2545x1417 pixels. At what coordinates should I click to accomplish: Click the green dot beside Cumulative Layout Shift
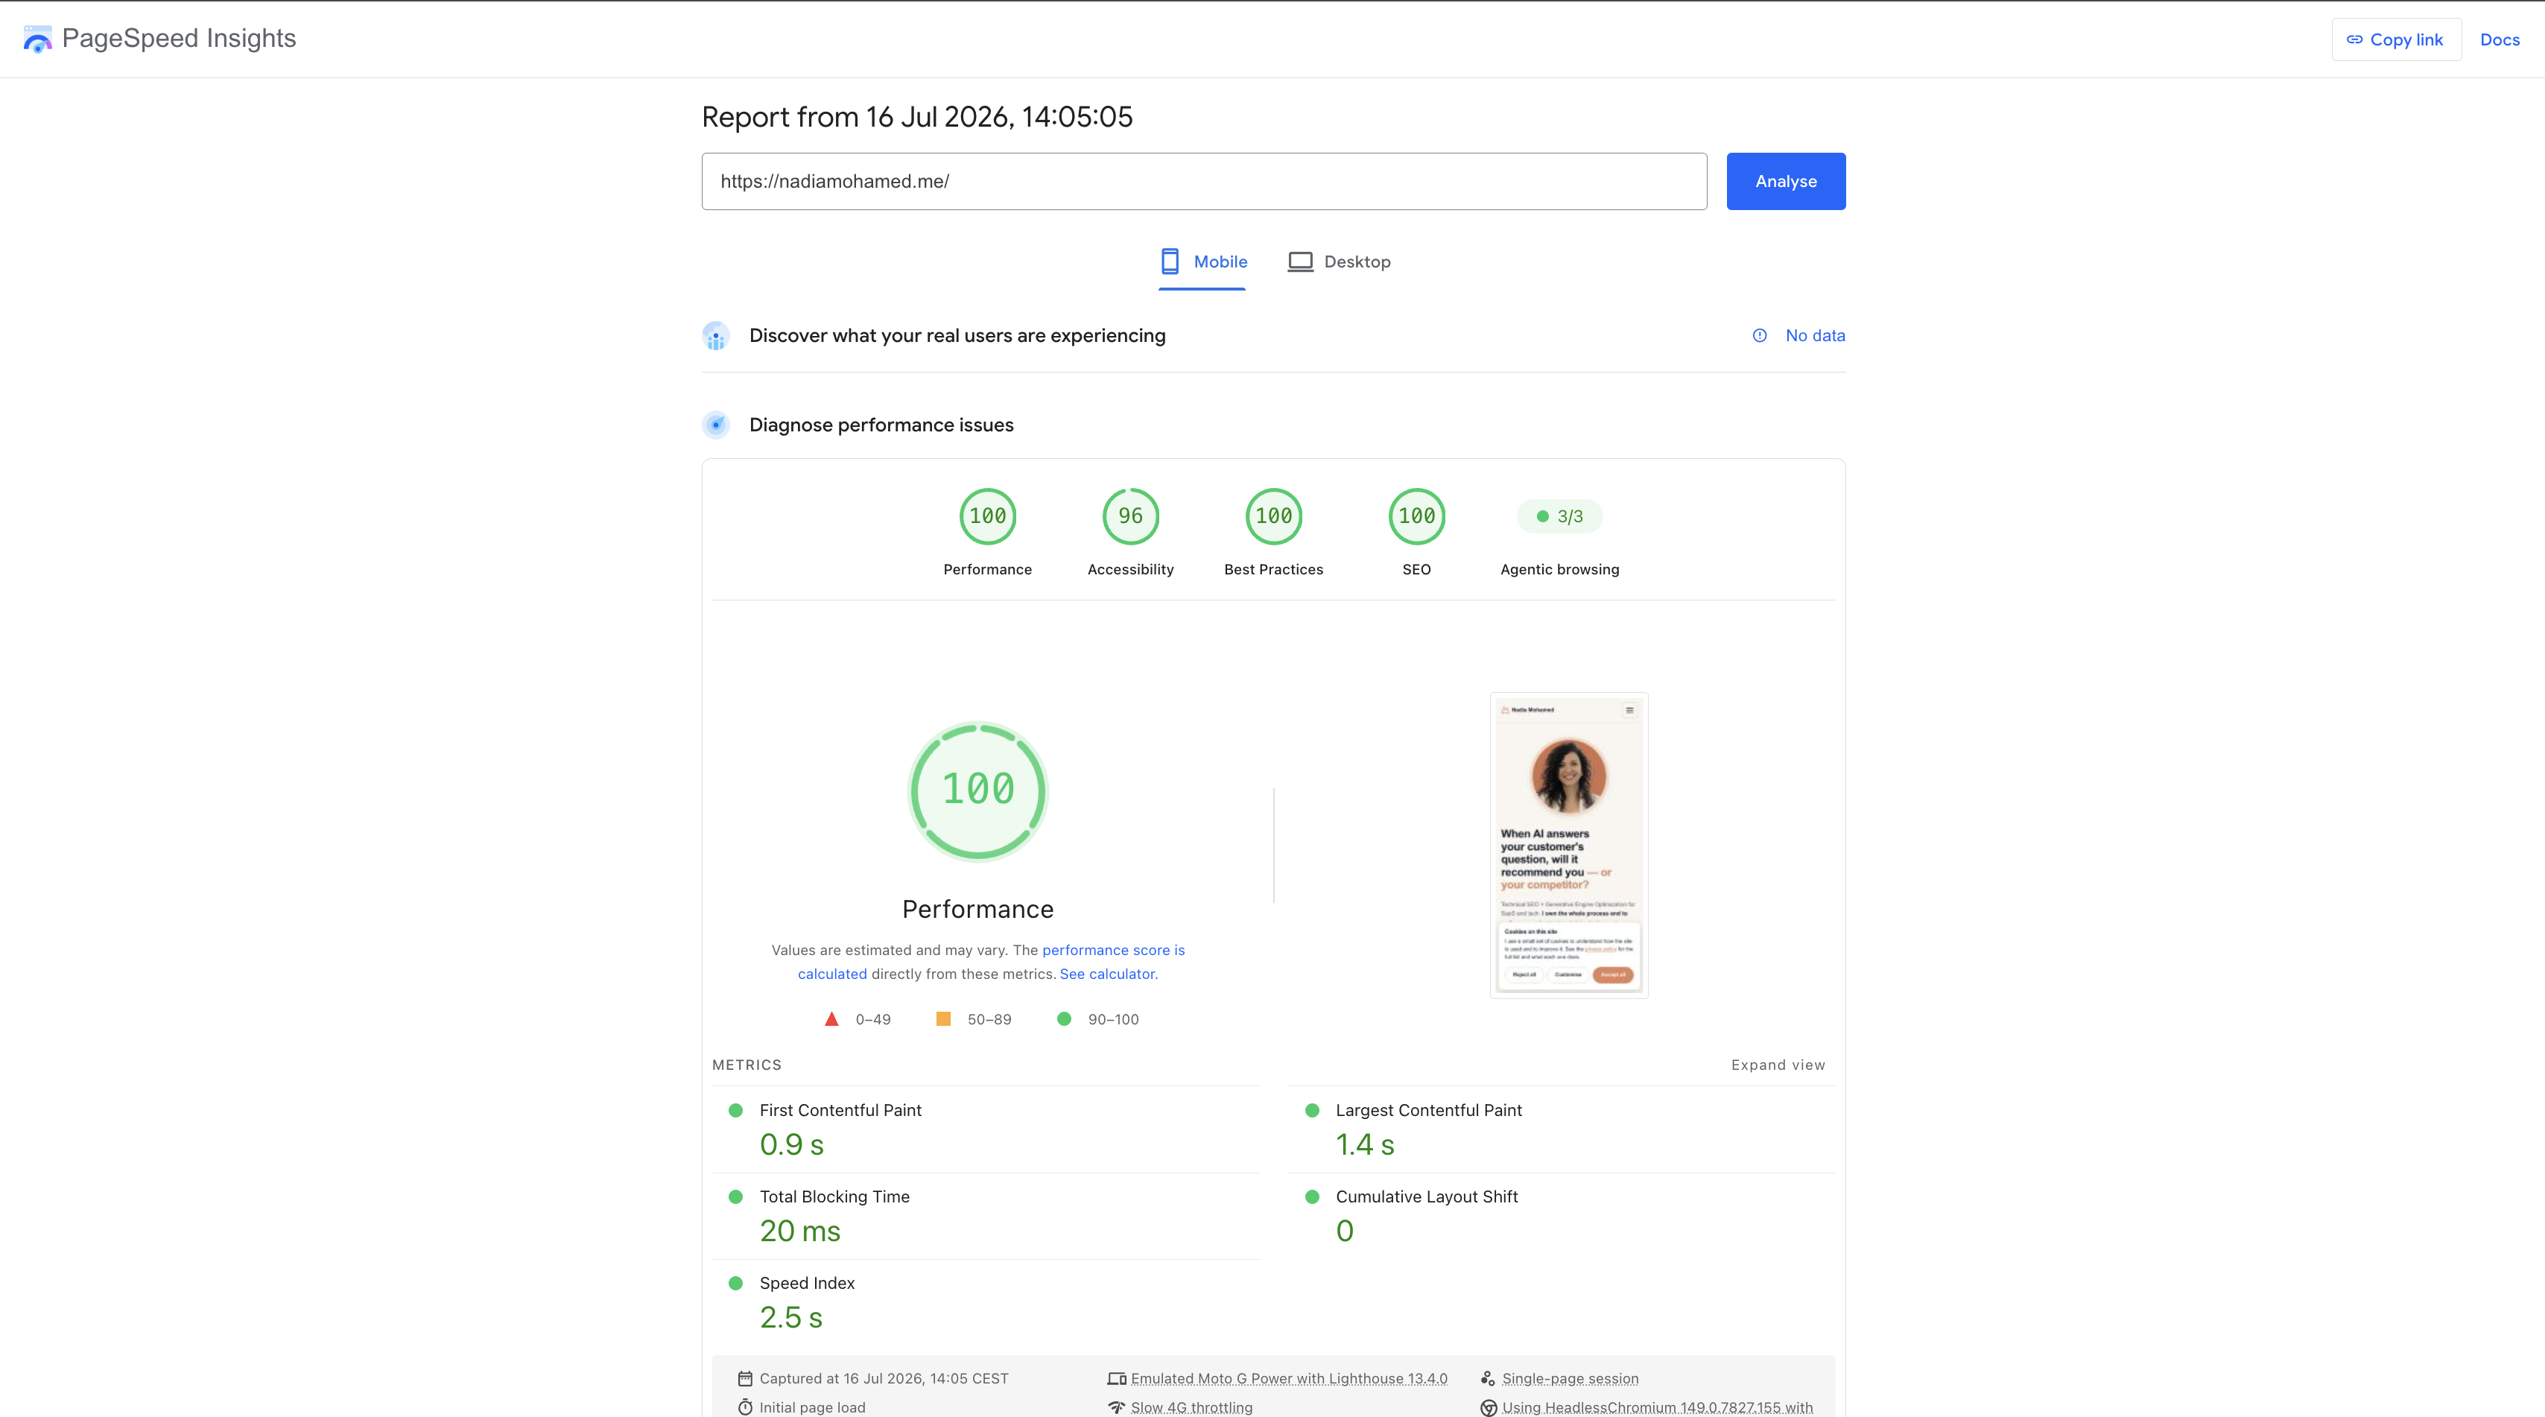coord(1312,1196)
